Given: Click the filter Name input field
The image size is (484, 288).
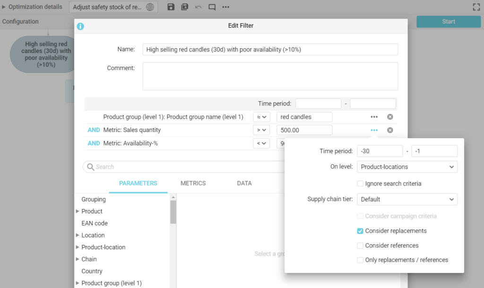Looking at the screenshot, I should click(270, 50).
